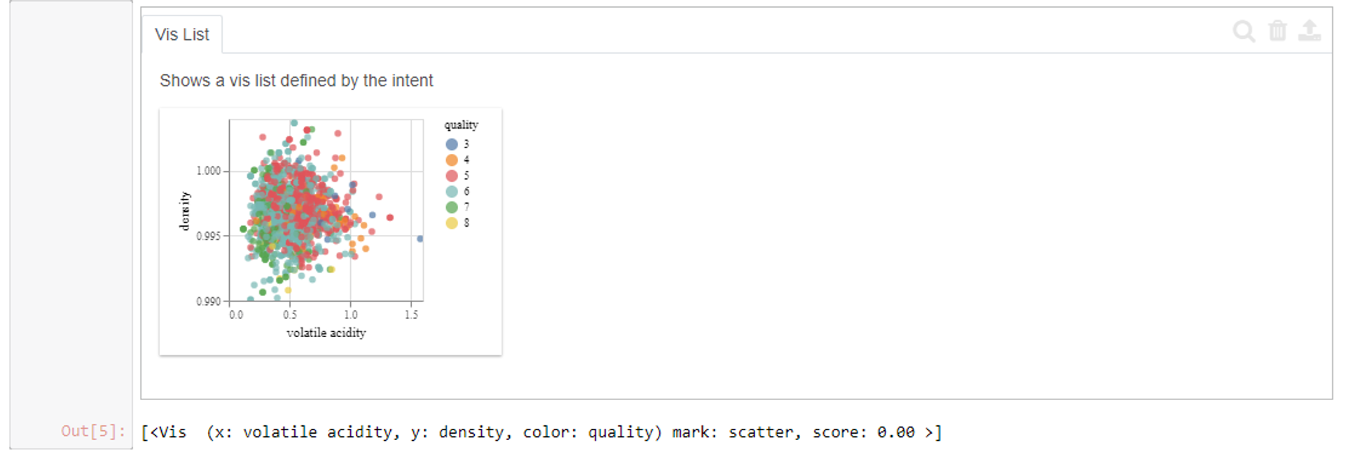This screenshot has height=454, width=1345.
Task: Click the magnifier search icon
Action: [x=1243, y=31]
